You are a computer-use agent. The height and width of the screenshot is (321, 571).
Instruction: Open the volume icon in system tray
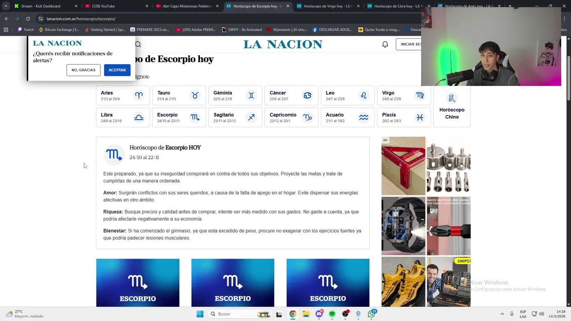[x=541, y=314]
